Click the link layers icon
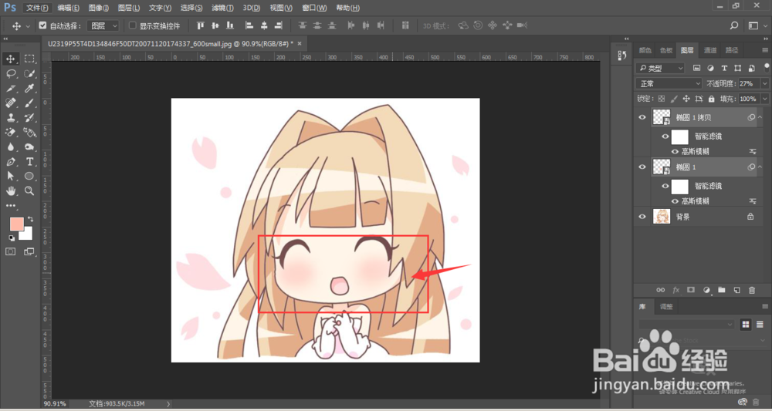 [x=661, y=291]
